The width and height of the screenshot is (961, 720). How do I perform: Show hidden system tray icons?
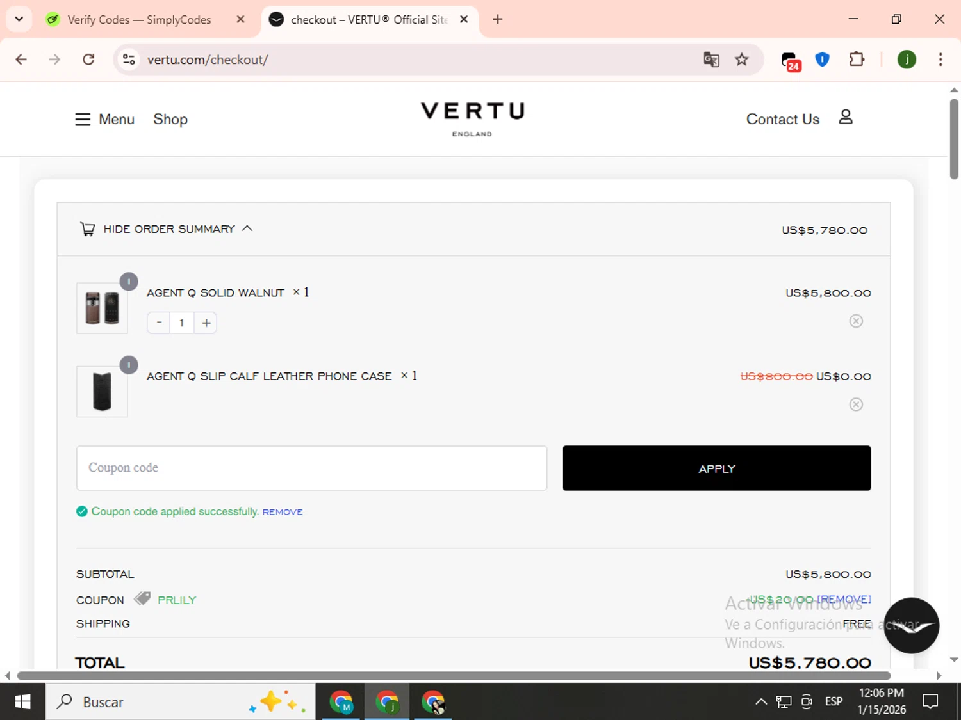click(760, 702)
